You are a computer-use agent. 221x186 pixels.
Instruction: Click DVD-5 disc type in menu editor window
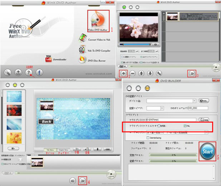pyautogui.click(x=8, y=173)
